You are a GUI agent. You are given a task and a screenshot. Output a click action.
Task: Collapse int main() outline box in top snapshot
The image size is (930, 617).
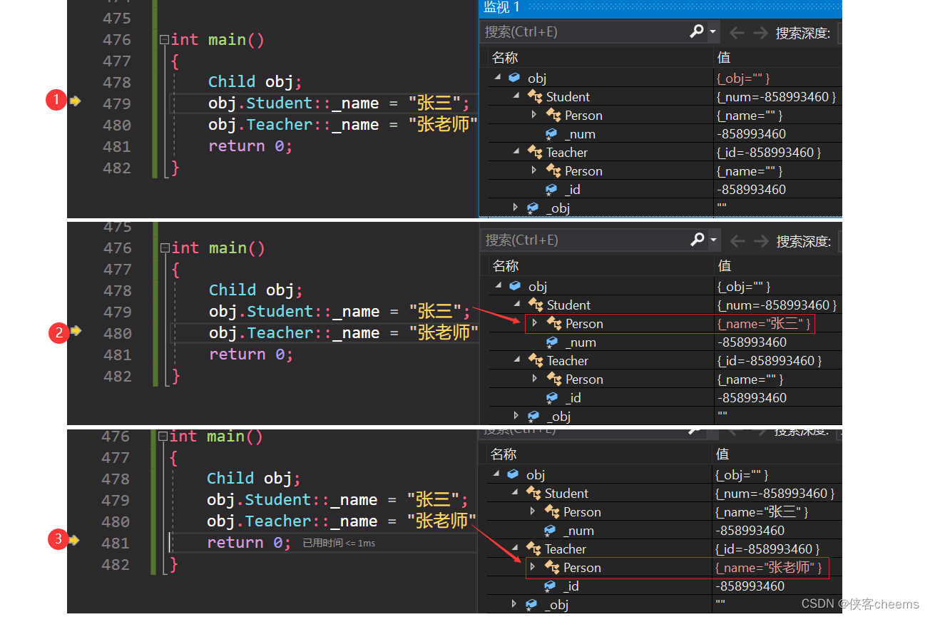tap(165, 40)
